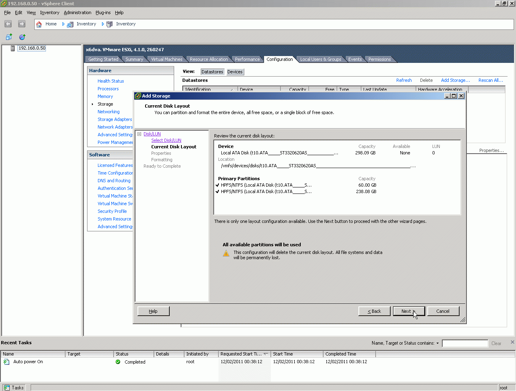Collapse the Disk/LUN wizard step tree
516x391 pixels.
pos(139,134)
